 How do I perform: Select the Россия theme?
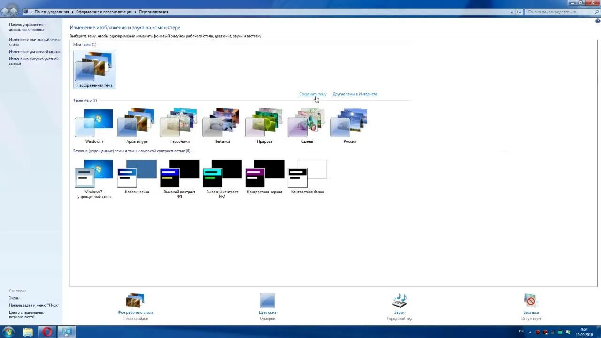coord(349,126)
